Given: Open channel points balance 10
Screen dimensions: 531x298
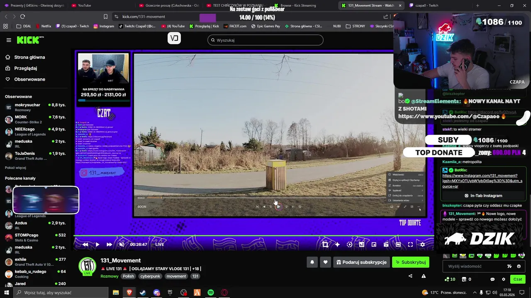Looking at the screenshot, I should [x=450, y=279].
